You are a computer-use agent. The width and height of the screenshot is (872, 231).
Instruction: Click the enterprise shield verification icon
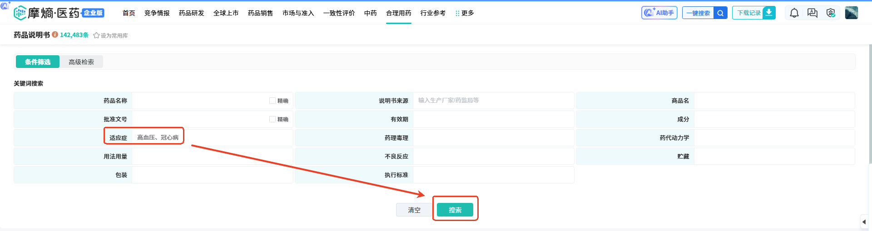pos(831,13)
